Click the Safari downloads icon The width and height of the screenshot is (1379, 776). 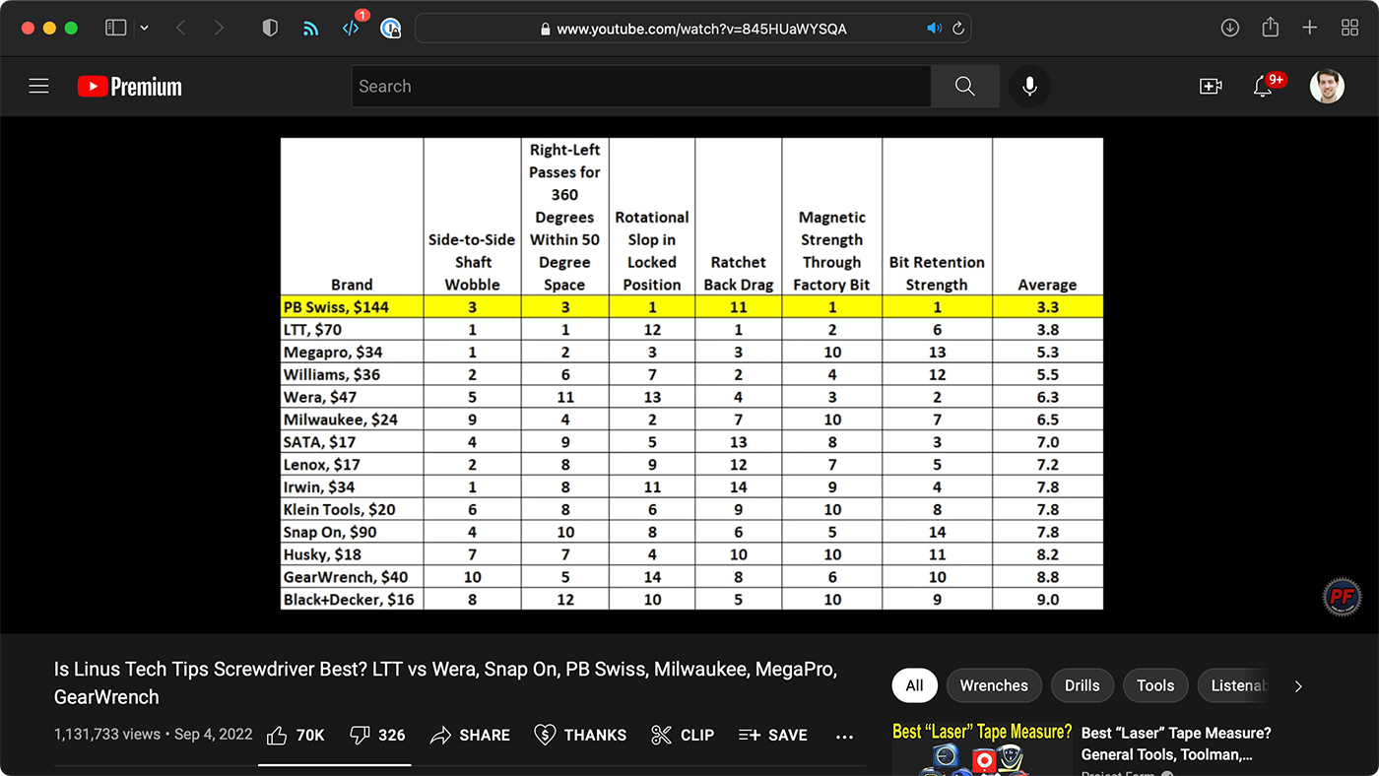pyautogui.click(x=1230, y=28)
